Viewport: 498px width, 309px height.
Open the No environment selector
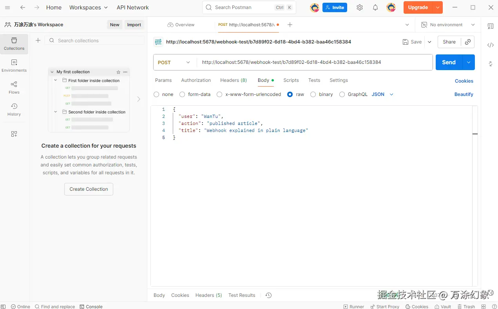click(x=448, y=25)
